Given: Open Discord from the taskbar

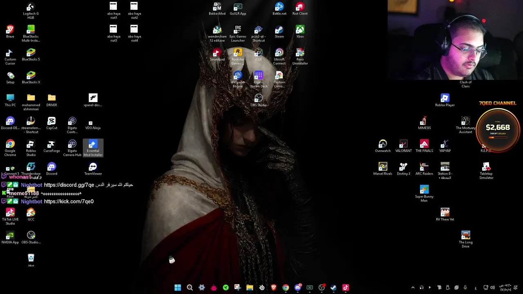Looking at the screenshot, I should (x=298, y=287).
